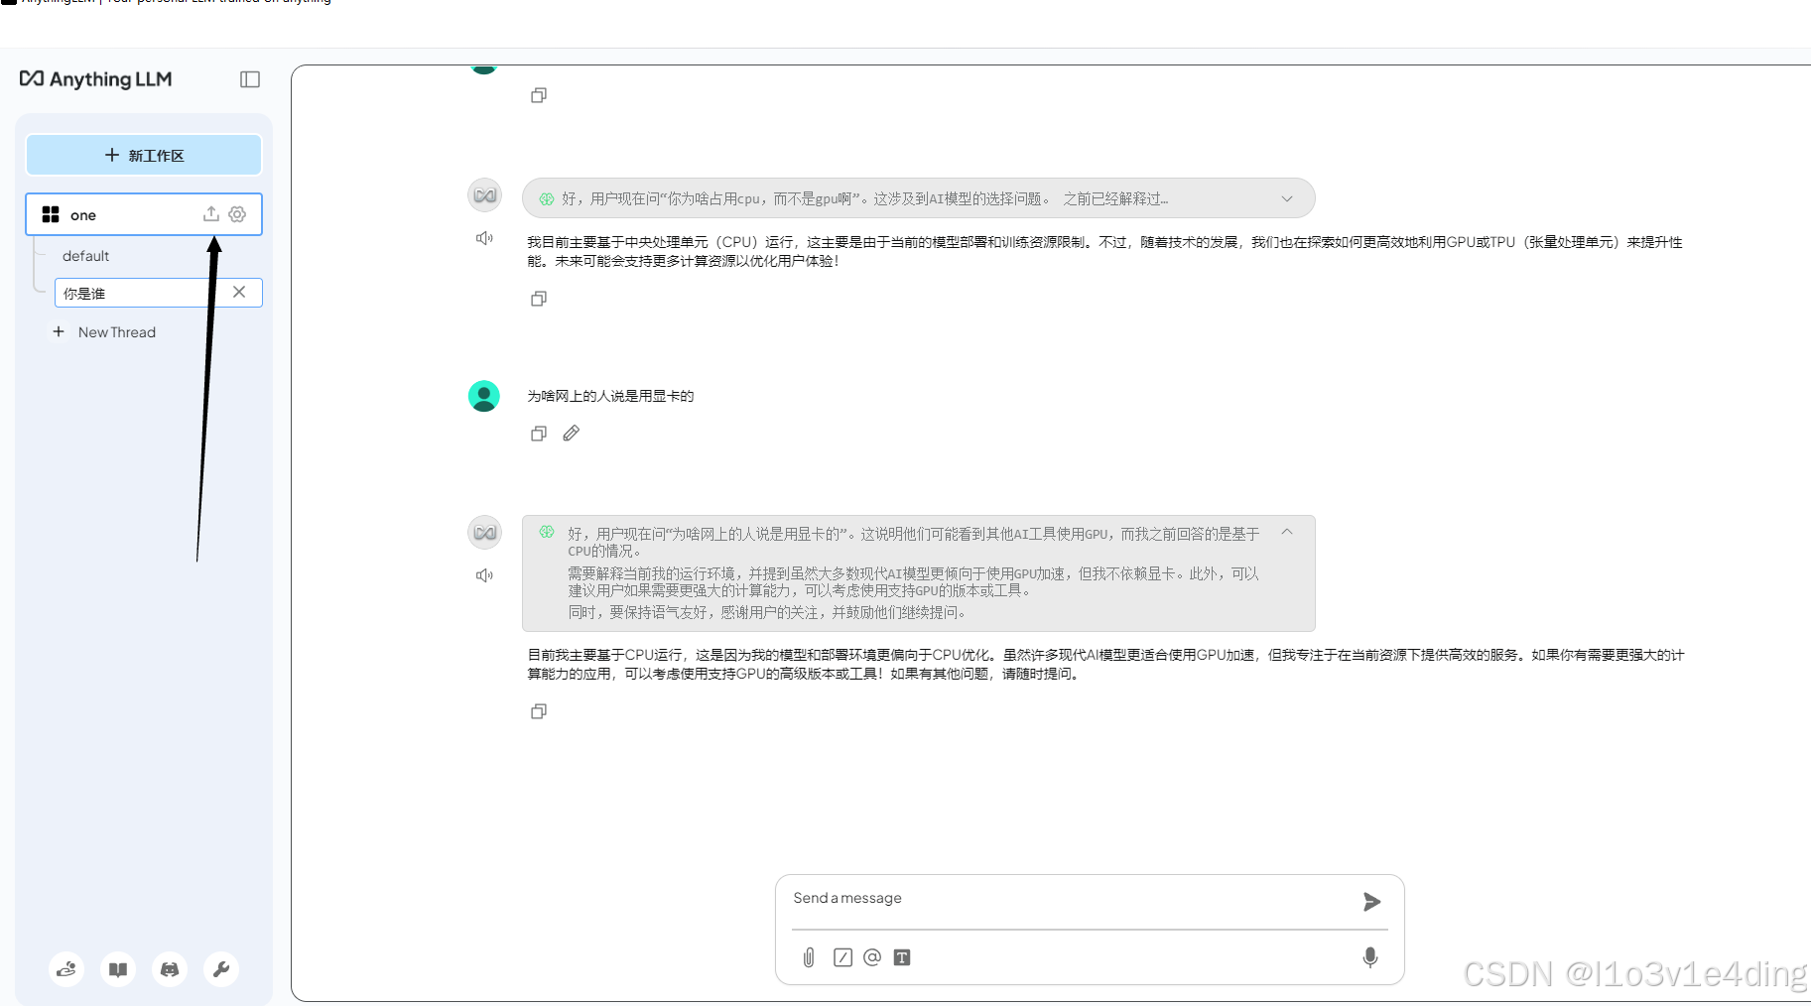Viewport: 1811px width, 1006px height.
Task: Play speech for the last assistant answer
Action: pos(484,575)
